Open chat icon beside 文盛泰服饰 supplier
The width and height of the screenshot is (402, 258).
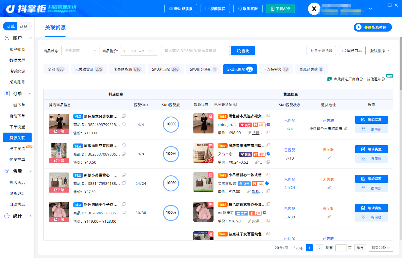click(x=267, y=183)
